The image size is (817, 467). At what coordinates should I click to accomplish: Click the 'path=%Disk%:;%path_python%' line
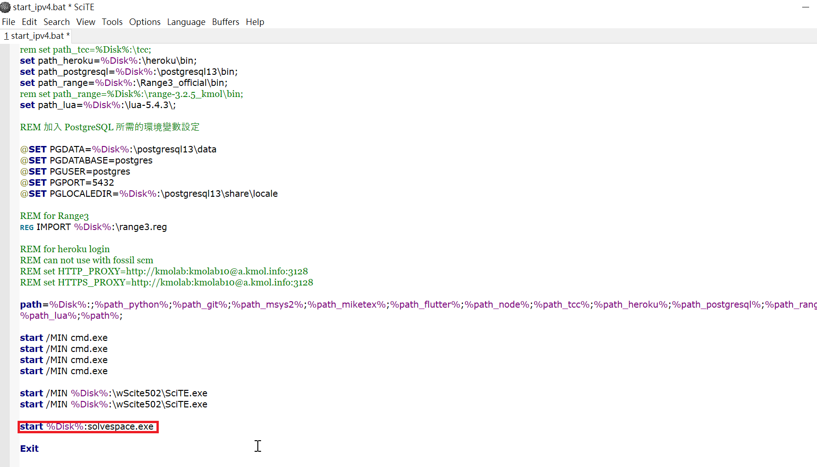point(418,304)
